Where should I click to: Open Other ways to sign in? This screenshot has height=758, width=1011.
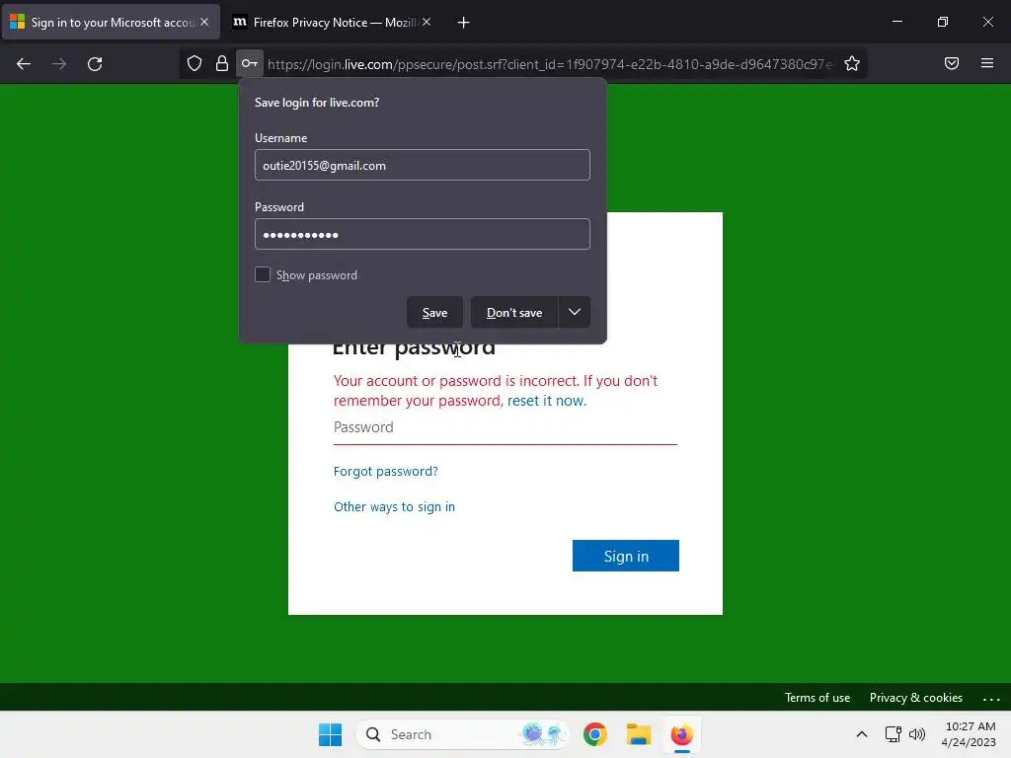click(x=394, y=506)
